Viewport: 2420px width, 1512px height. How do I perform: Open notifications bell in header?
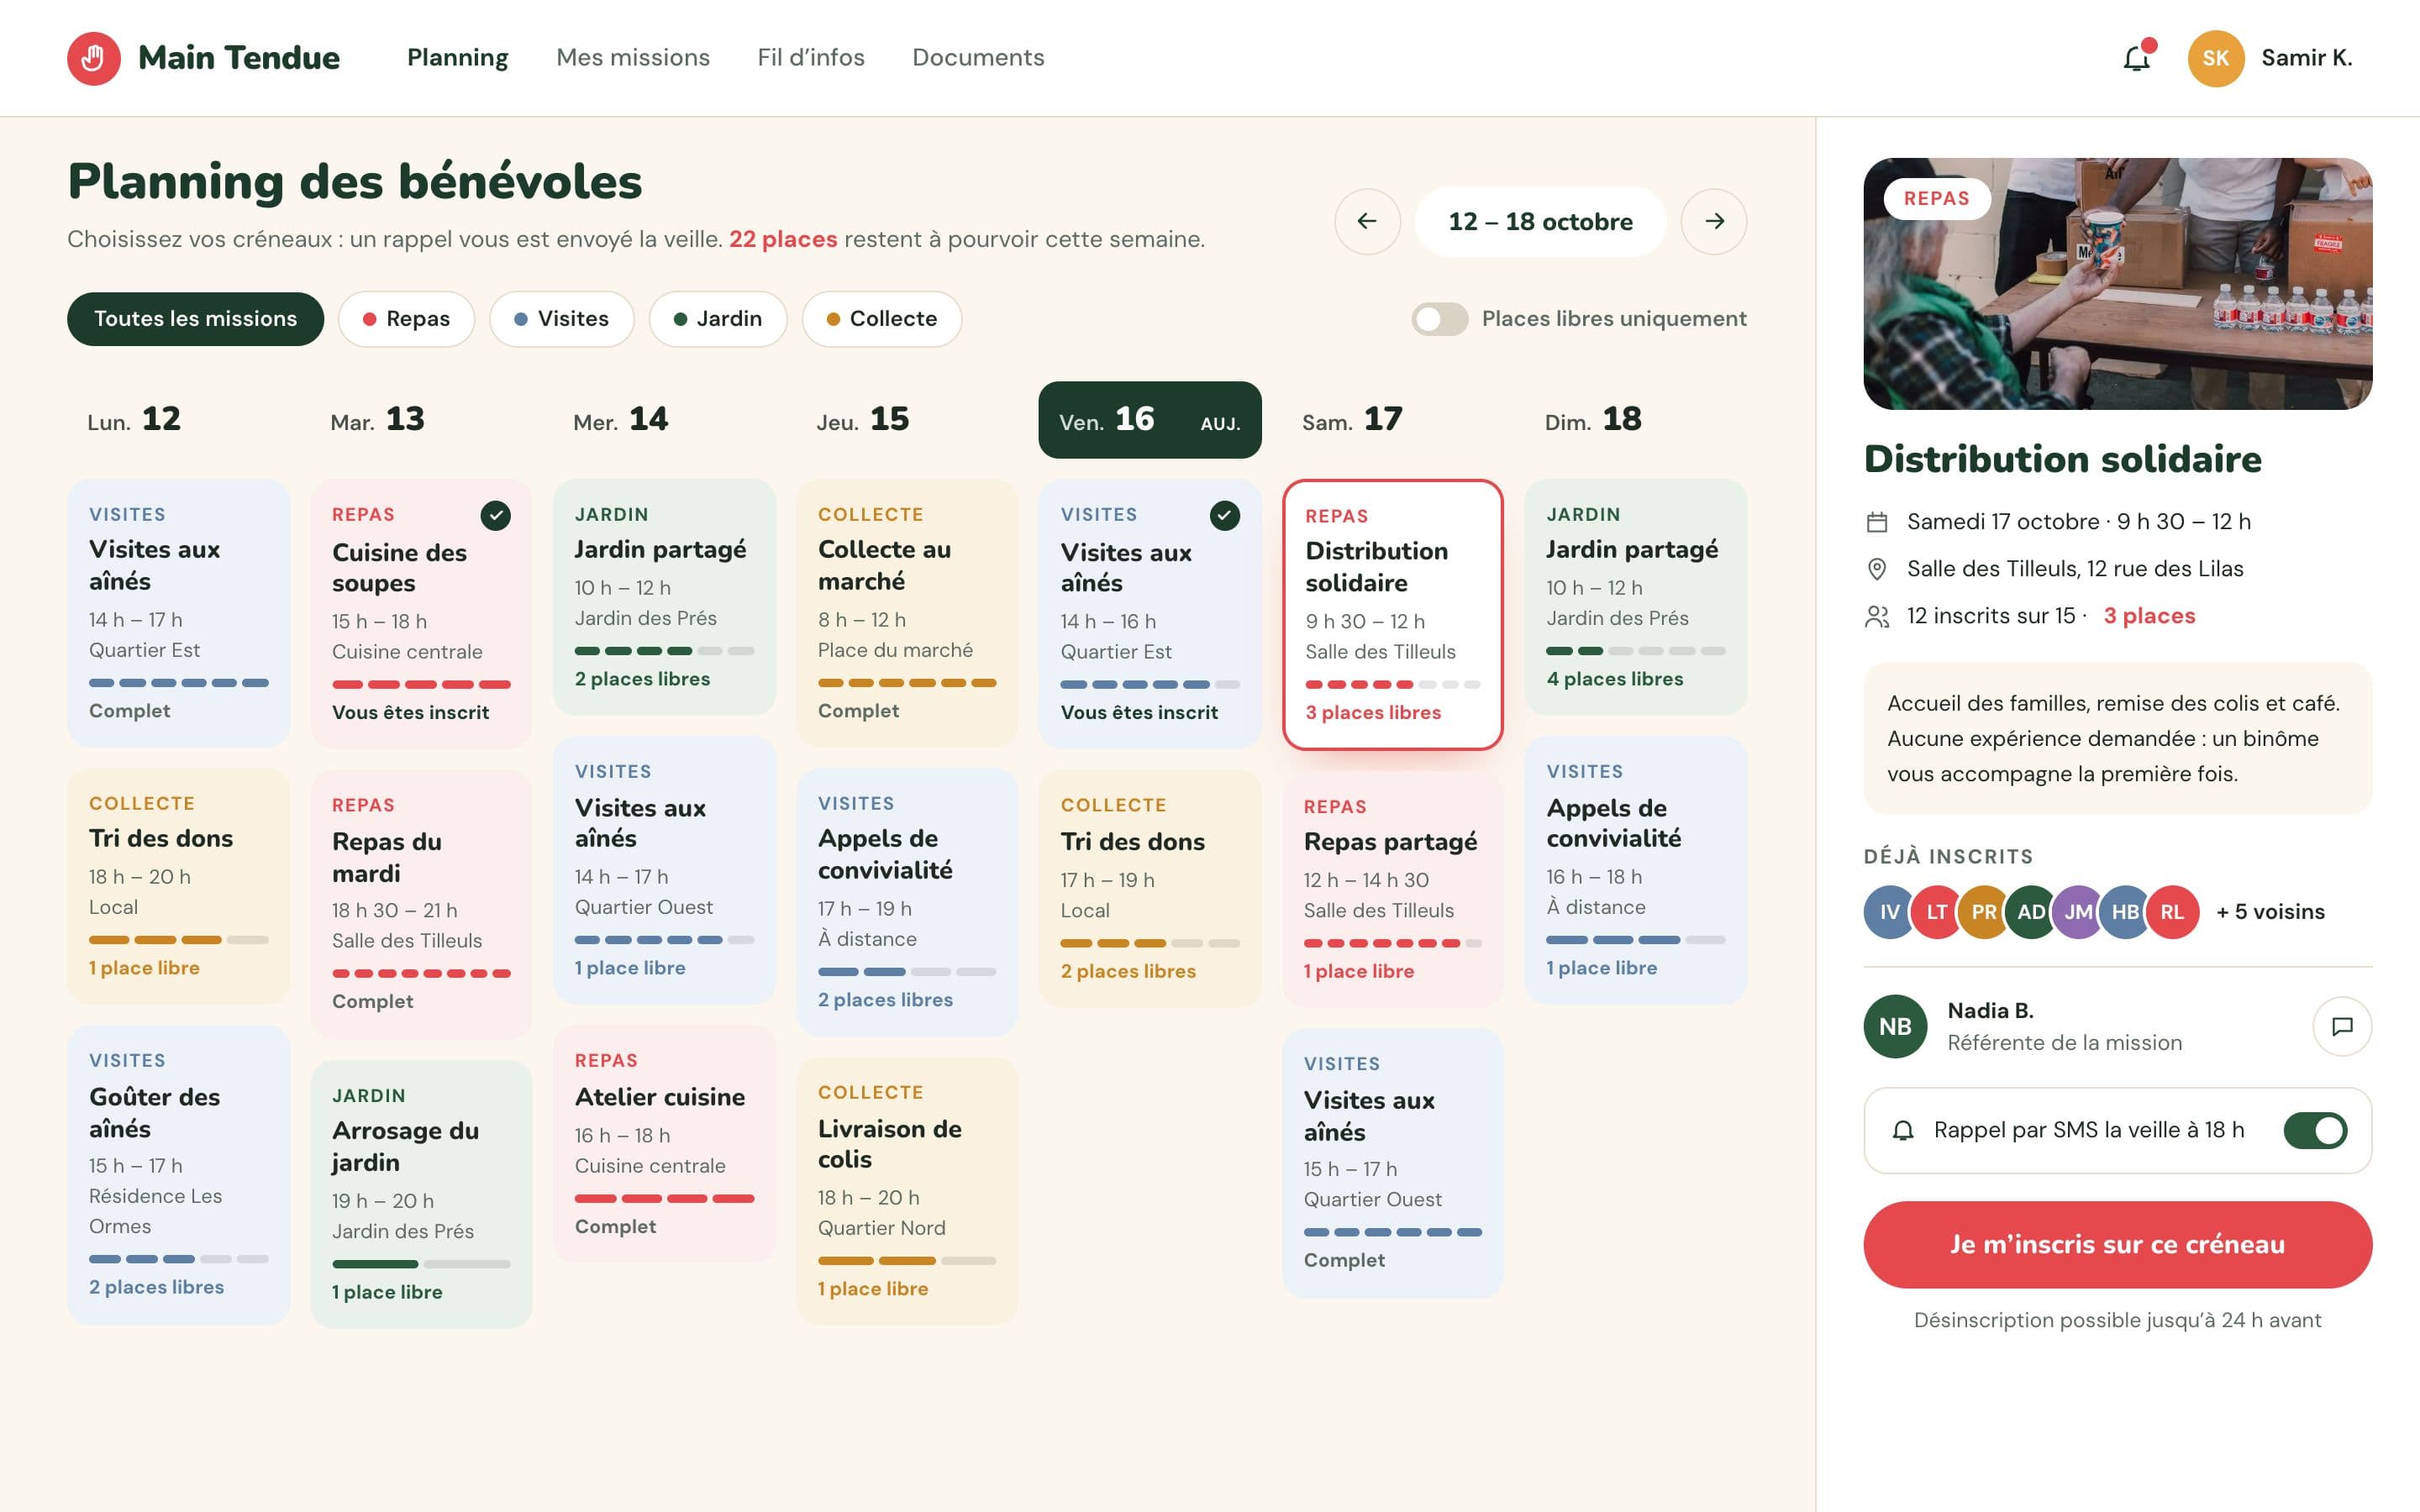[2136, 58]
